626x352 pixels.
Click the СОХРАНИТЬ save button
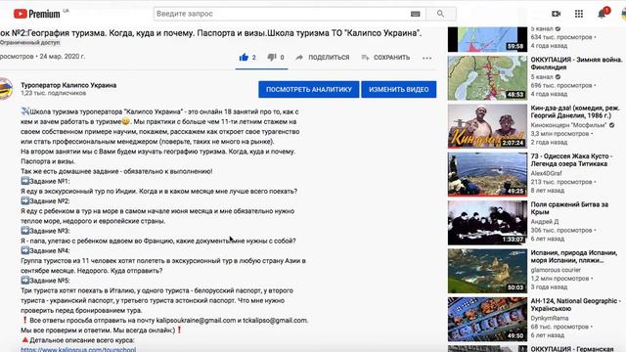(385, 58)
